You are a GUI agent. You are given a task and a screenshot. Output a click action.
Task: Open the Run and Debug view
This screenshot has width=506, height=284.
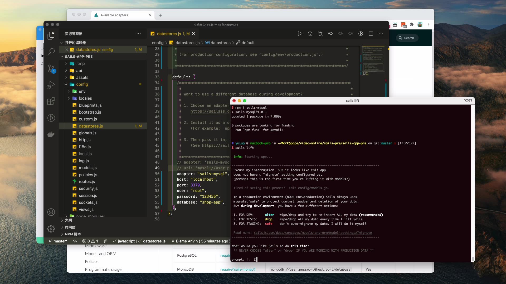click(51, 85)
